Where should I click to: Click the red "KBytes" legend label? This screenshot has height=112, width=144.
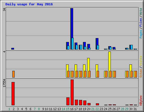click(141, 101)
